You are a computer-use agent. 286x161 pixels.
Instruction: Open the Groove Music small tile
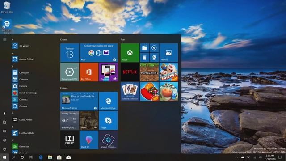click(154, 48)
